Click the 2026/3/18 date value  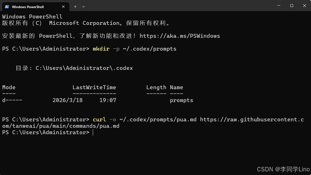point(67,100)
